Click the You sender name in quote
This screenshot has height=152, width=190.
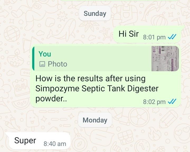click(x=45, y=54)
